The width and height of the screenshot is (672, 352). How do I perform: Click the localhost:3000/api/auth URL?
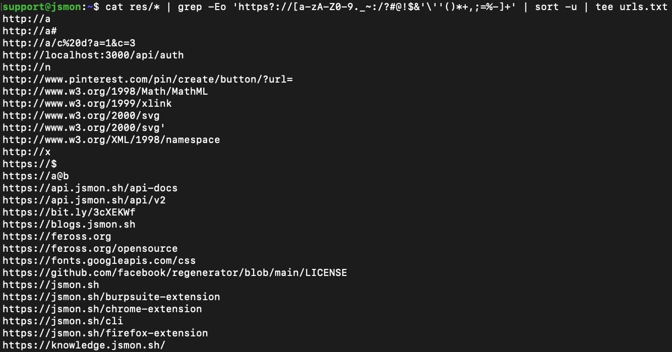(93, 55)
